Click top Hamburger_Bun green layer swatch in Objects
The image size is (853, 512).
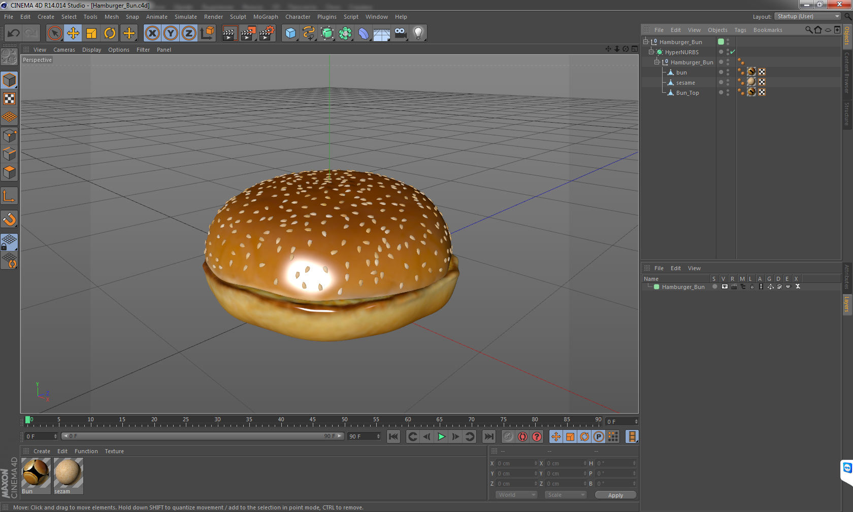point(721,42)
